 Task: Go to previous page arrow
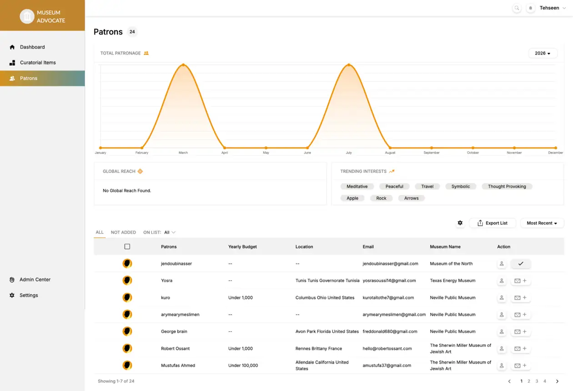[x=509, y=381]
